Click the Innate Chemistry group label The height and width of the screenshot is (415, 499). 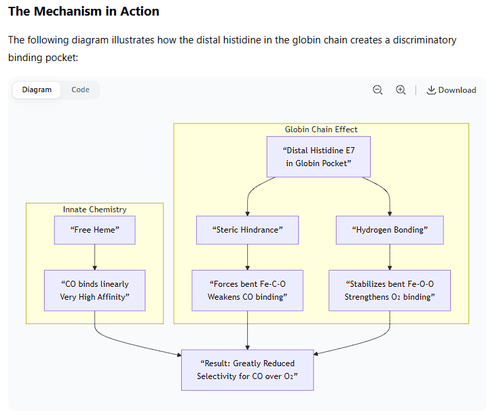95,210
